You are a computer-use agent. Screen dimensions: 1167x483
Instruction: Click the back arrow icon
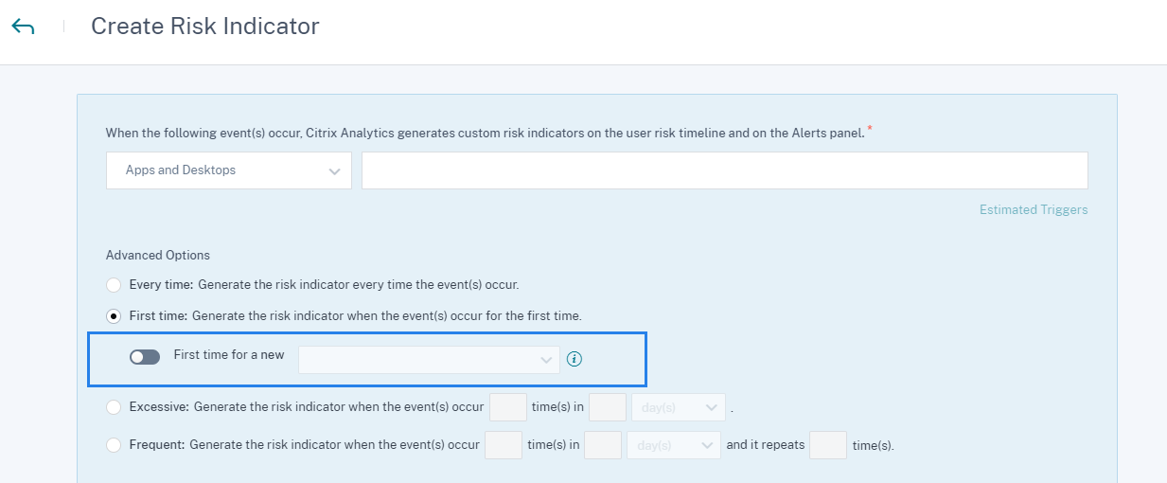tap(23, 27)
